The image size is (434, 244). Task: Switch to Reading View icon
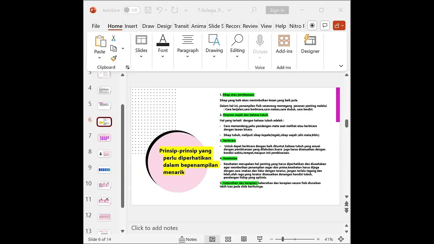244,239
